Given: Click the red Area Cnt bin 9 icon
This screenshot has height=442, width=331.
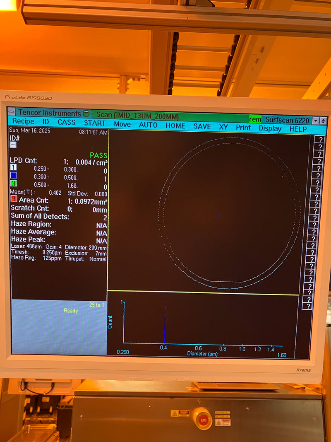Looking at the screenshot, I should click(x=14, y=200).
